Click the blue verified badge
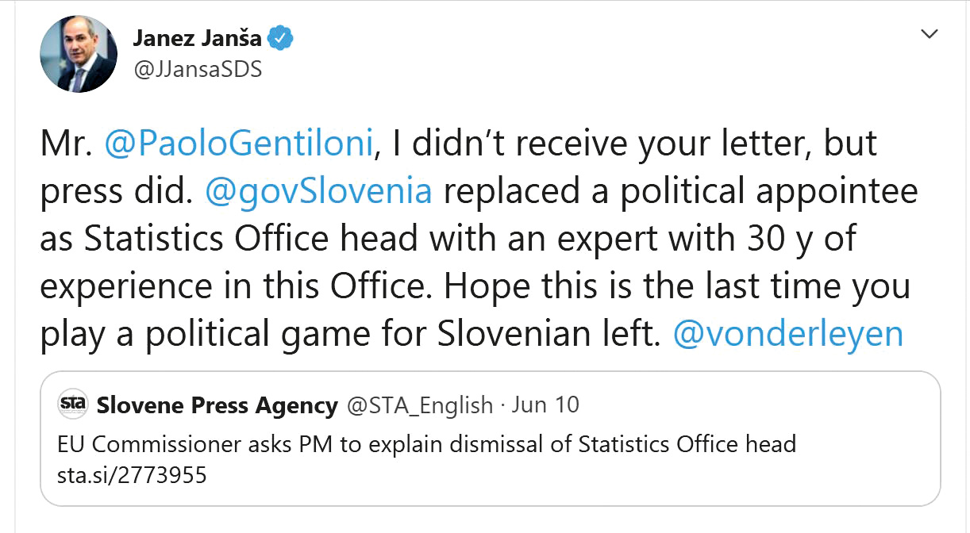This screenshot has width=970, height=533. tap(282, 38)
